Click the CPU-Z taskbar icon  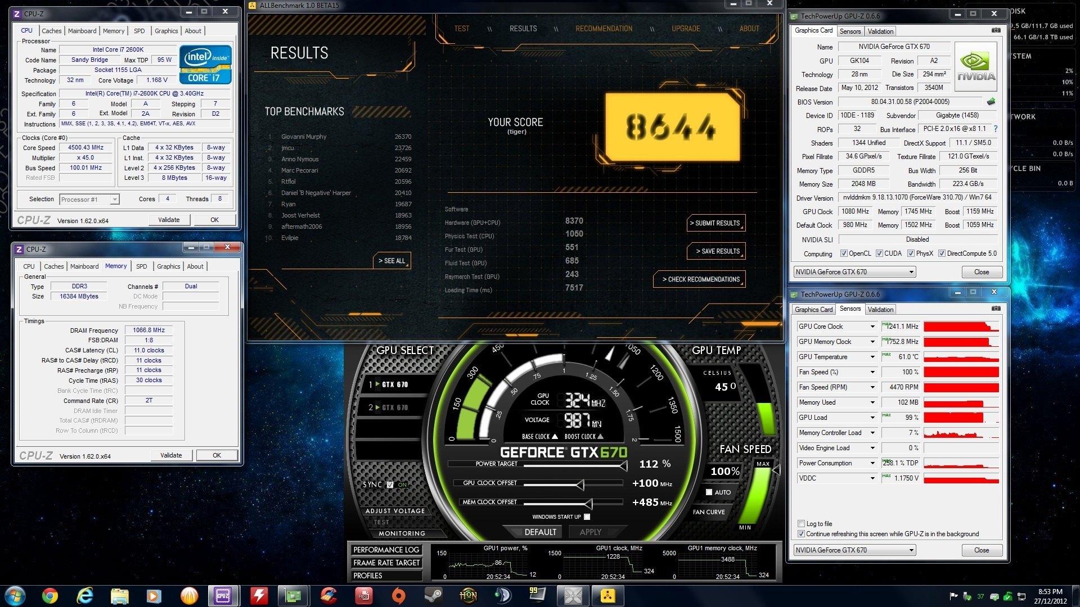223,596
